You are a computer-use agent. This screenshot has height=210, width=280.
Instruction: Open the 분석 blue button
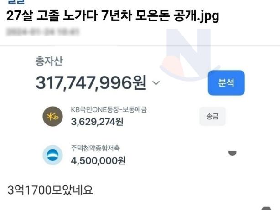click(x=226, y=83)
